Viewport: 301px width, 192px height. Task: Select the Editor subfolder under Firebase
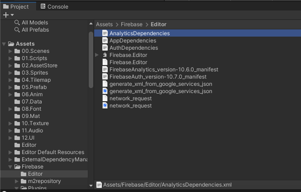[35, 174]
